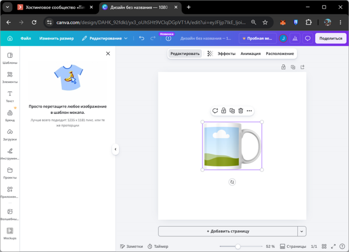Duplicate the mug element from floating toolbar
The width and height of the screenshot is (349, 252).
(x=232, y=111)
